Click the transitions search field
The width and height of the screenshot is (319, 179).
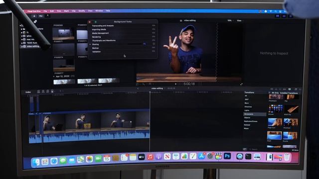[256, 149]
